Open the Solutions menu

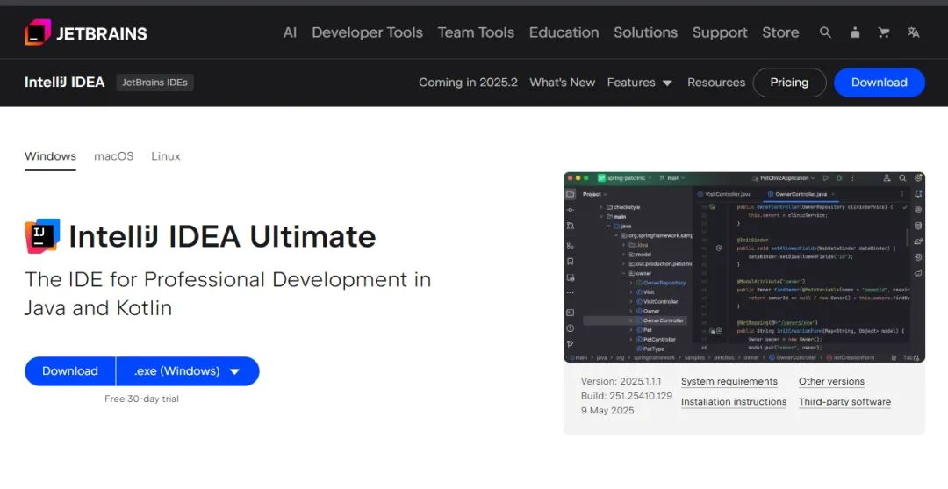tap(646, 32)
